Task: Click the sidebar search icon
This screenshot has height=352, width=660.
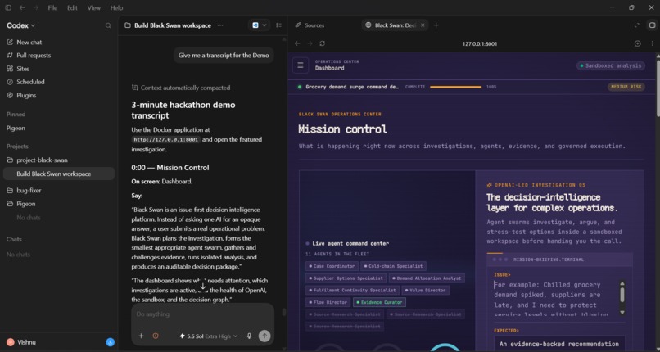Action: [108, 25]
